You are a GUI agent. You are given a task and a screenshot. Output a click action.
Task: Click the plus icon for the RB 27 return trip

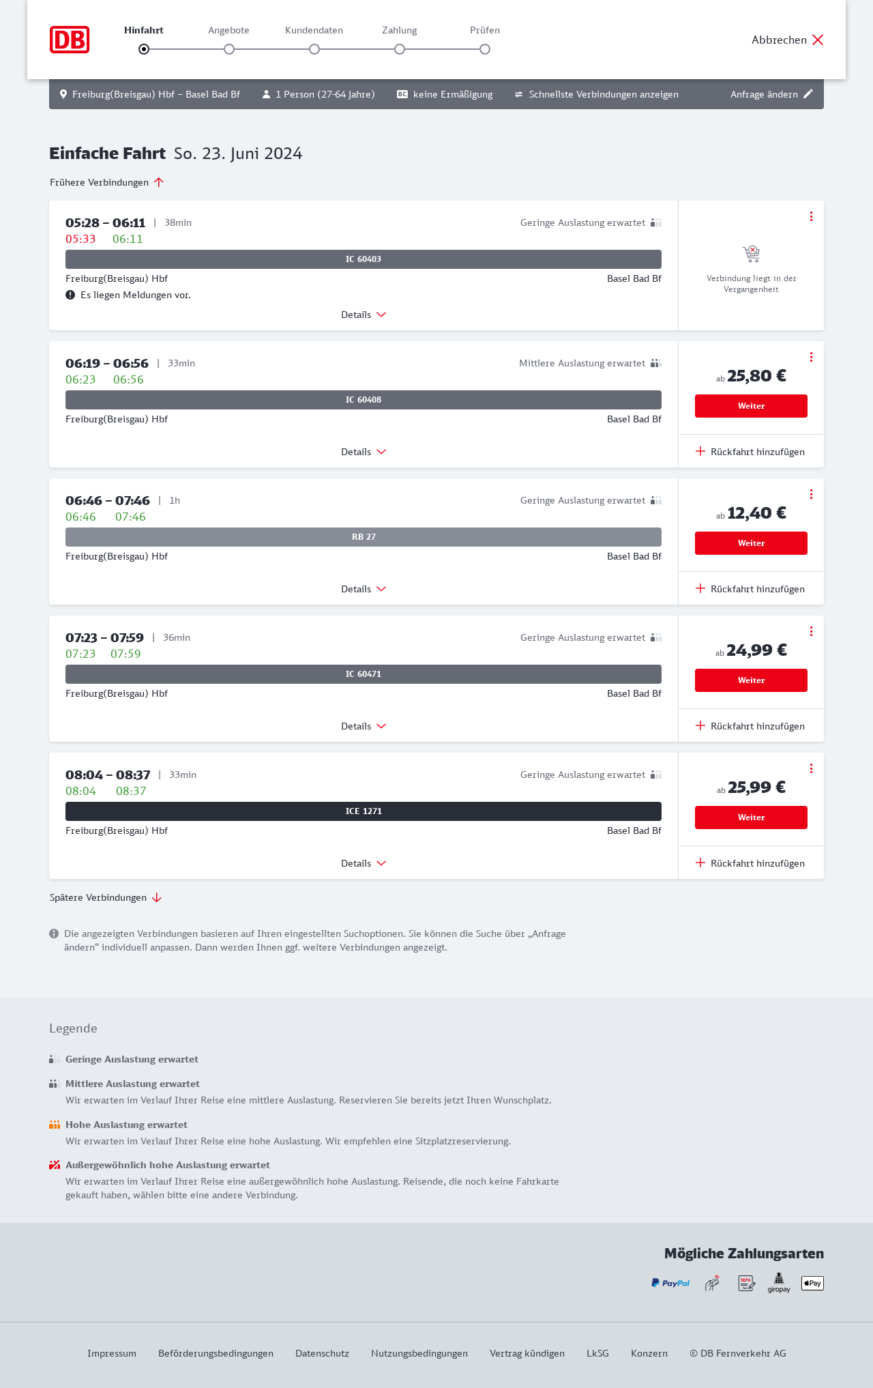pos(700,588)
